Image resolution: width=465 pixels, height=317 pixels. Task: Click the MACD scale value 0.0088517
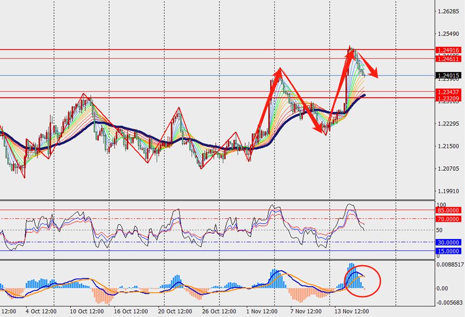pyautogui.click(x=450, y=265)
